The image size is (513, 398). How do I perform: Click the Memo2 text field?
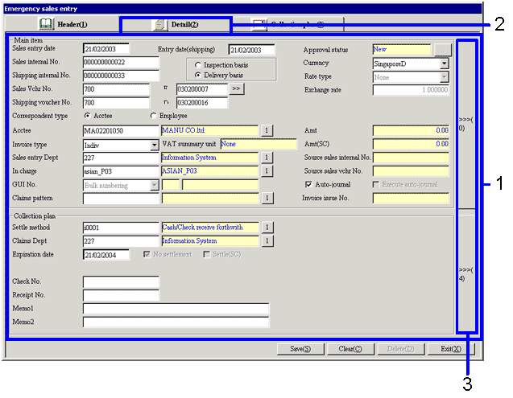click(176, 322)
